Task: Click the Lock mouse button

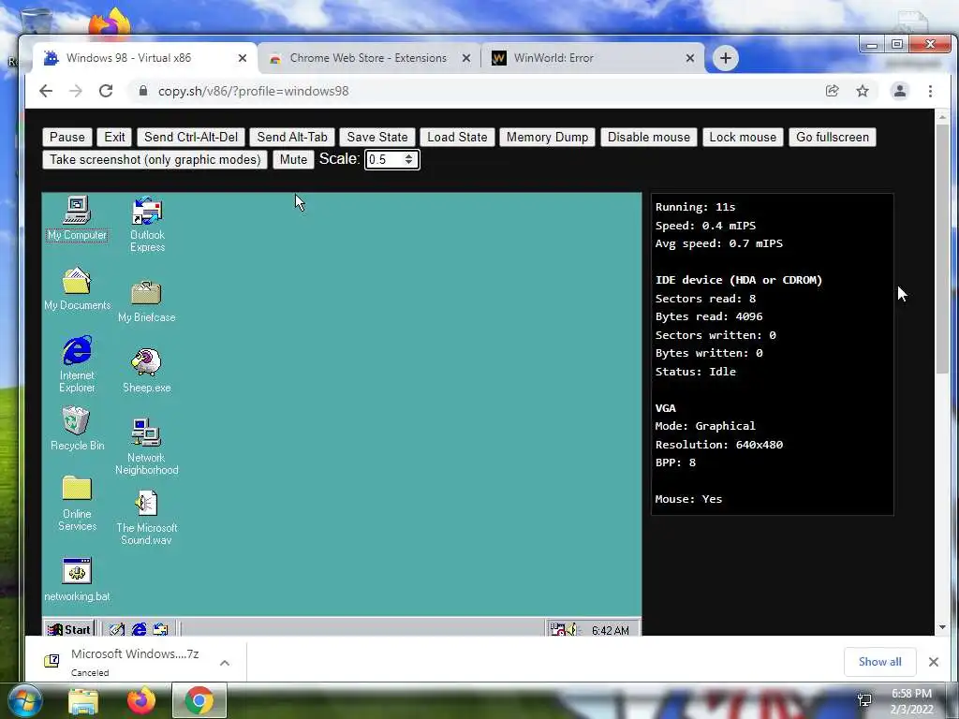Action: click(743, 137)
